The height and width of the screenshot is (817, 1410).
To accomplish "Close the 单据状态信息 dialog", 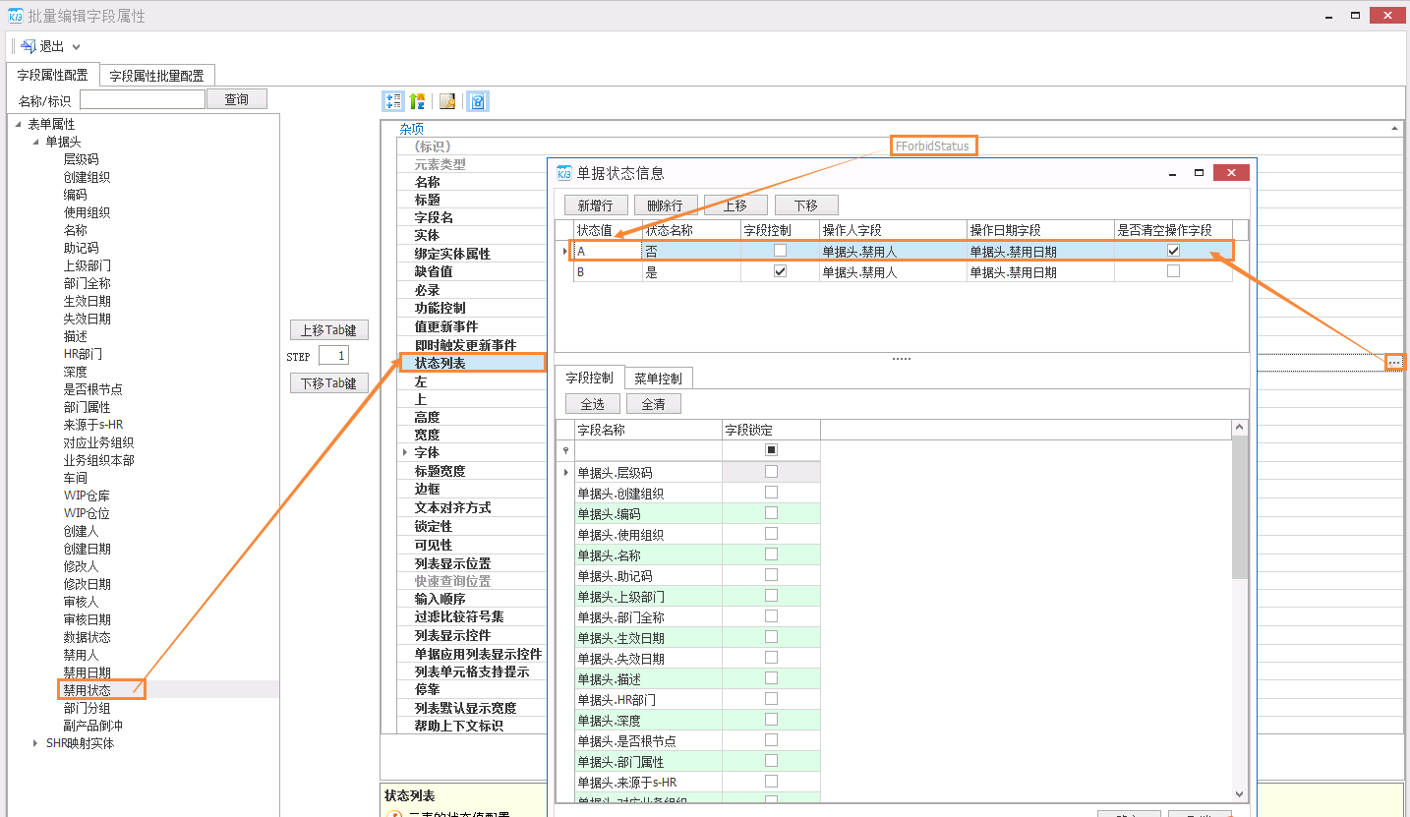I will [x=1231, y=173].
